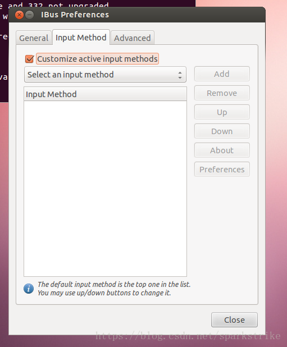
Task: Click the default input method hint text
Action: (114, 289)
